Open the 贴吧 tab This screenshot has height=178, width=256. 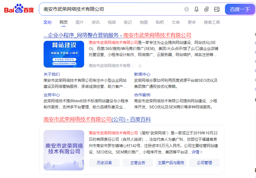160,22
